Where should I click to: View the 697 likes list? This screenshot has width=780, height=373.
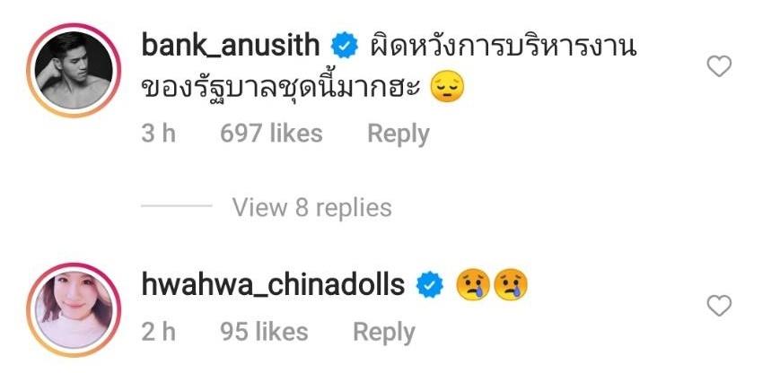click(x=272, y=134)
